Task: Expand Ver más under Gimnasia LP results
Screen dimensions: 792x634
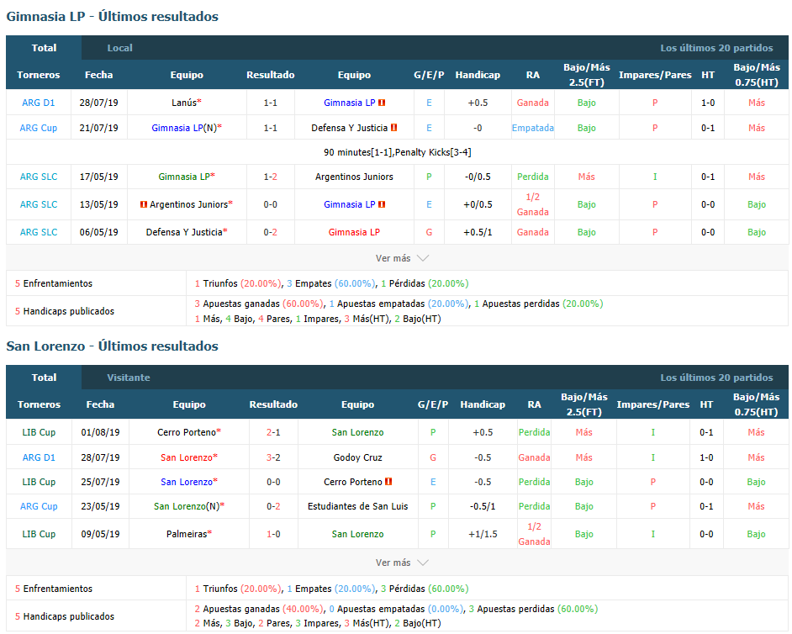Action: pyautogui.click(x=402, y=258)
